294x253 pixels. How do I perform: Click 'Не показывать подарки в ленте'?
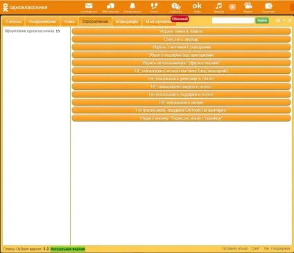(x=181, y=94)
